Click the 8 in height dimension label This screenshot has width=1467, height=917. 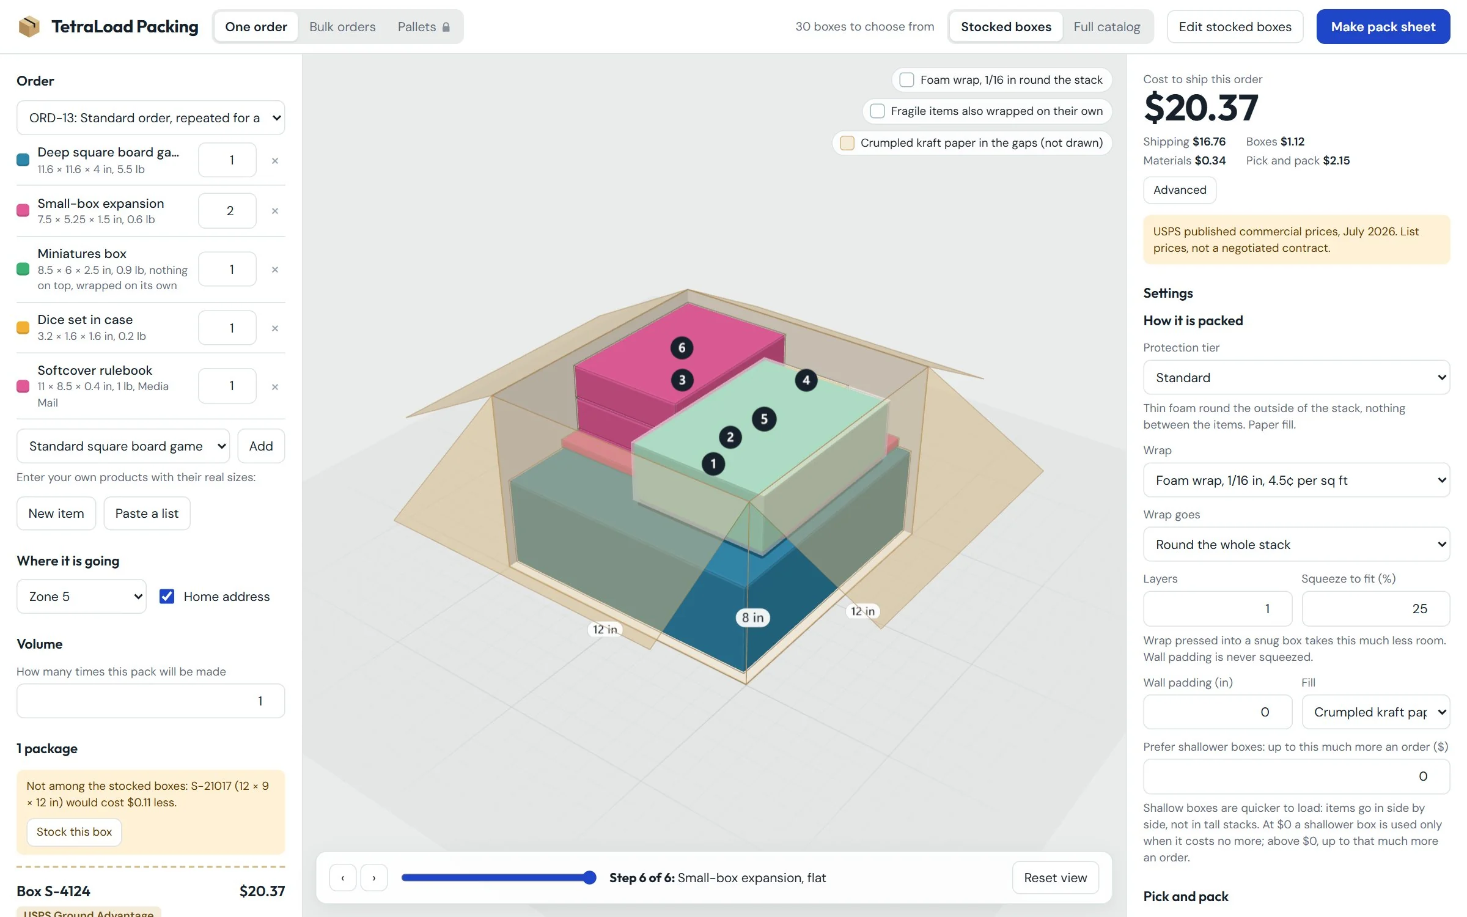(752, 617)
